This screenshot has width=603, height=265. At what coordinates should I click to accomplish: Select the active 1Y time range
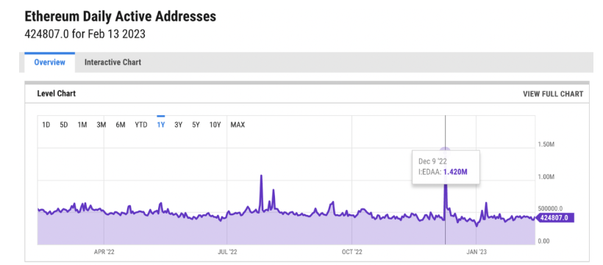(x=161, y=125)
